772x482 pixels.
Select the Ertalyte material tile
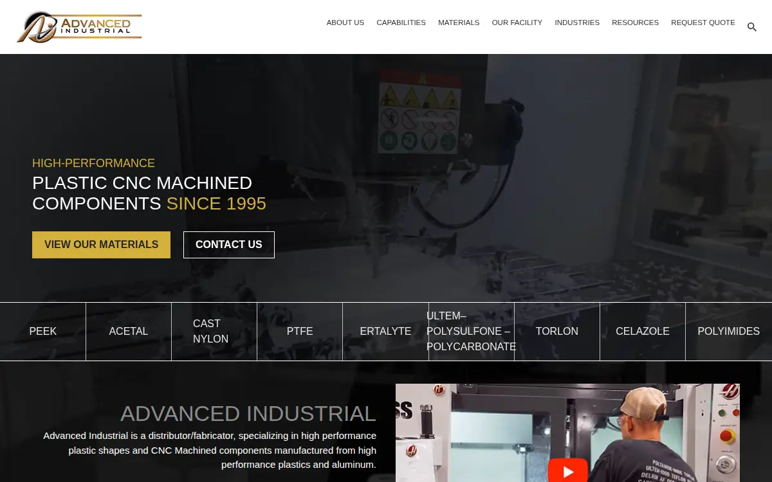(385, 332)
